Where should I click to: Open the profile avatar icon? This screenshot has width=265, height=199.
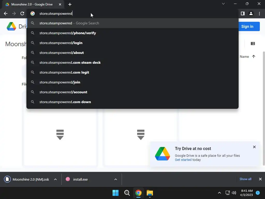pos(251,13)
